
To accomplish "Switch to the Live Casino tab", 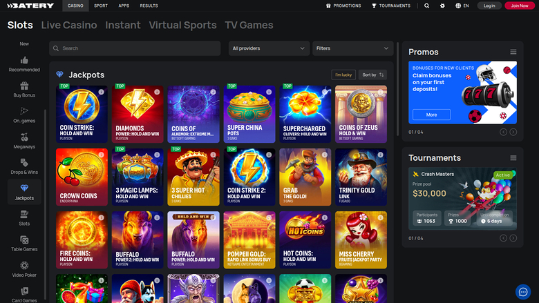I will [69, 26].
